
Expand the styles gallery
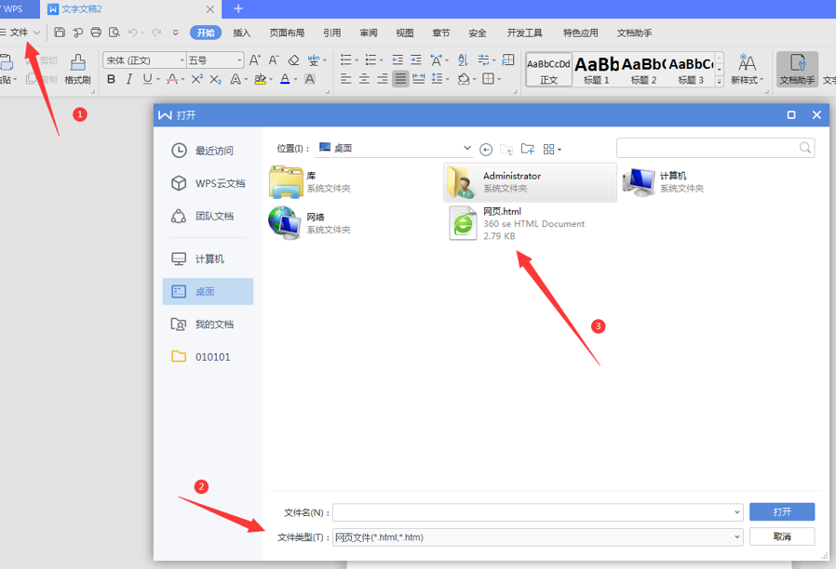[719, 82]
